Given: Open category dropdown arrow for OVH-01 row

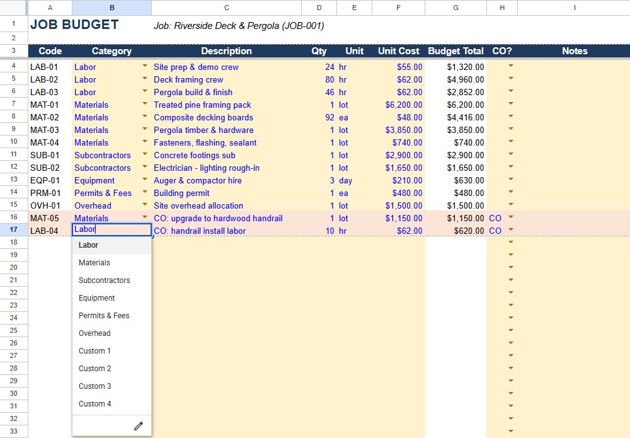Looking at the screenshot, I should click(x=145, y=205).
